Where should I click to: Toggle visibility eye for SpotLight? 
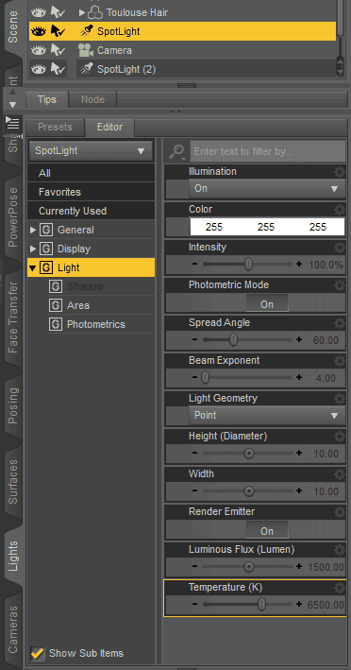39,31
